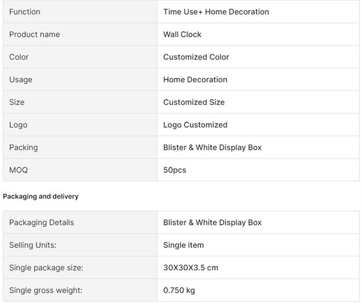This screenshot has width=362, height=304.
Task: Click the 'Wall Clock' value cell
Action: pyautogui.click(x=182, y=35)
